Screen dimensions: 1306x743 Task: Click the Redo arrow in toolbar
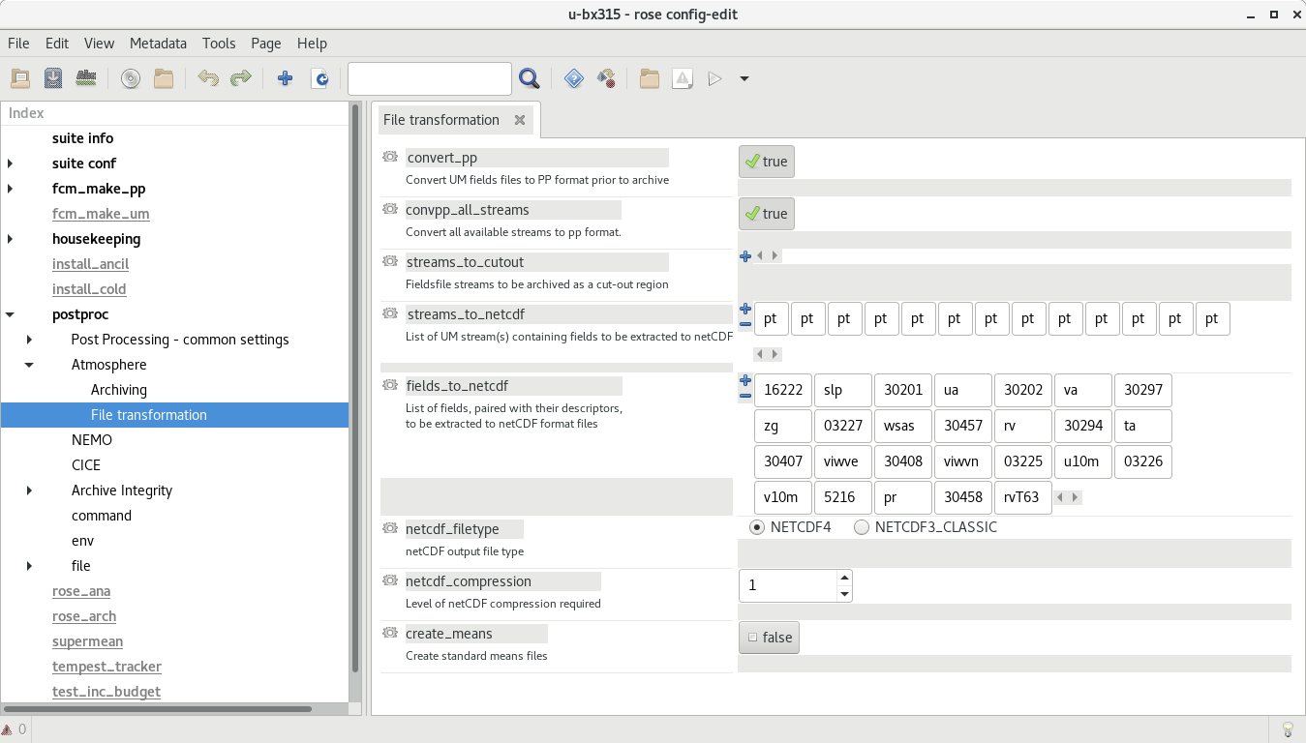click(241, 78)
